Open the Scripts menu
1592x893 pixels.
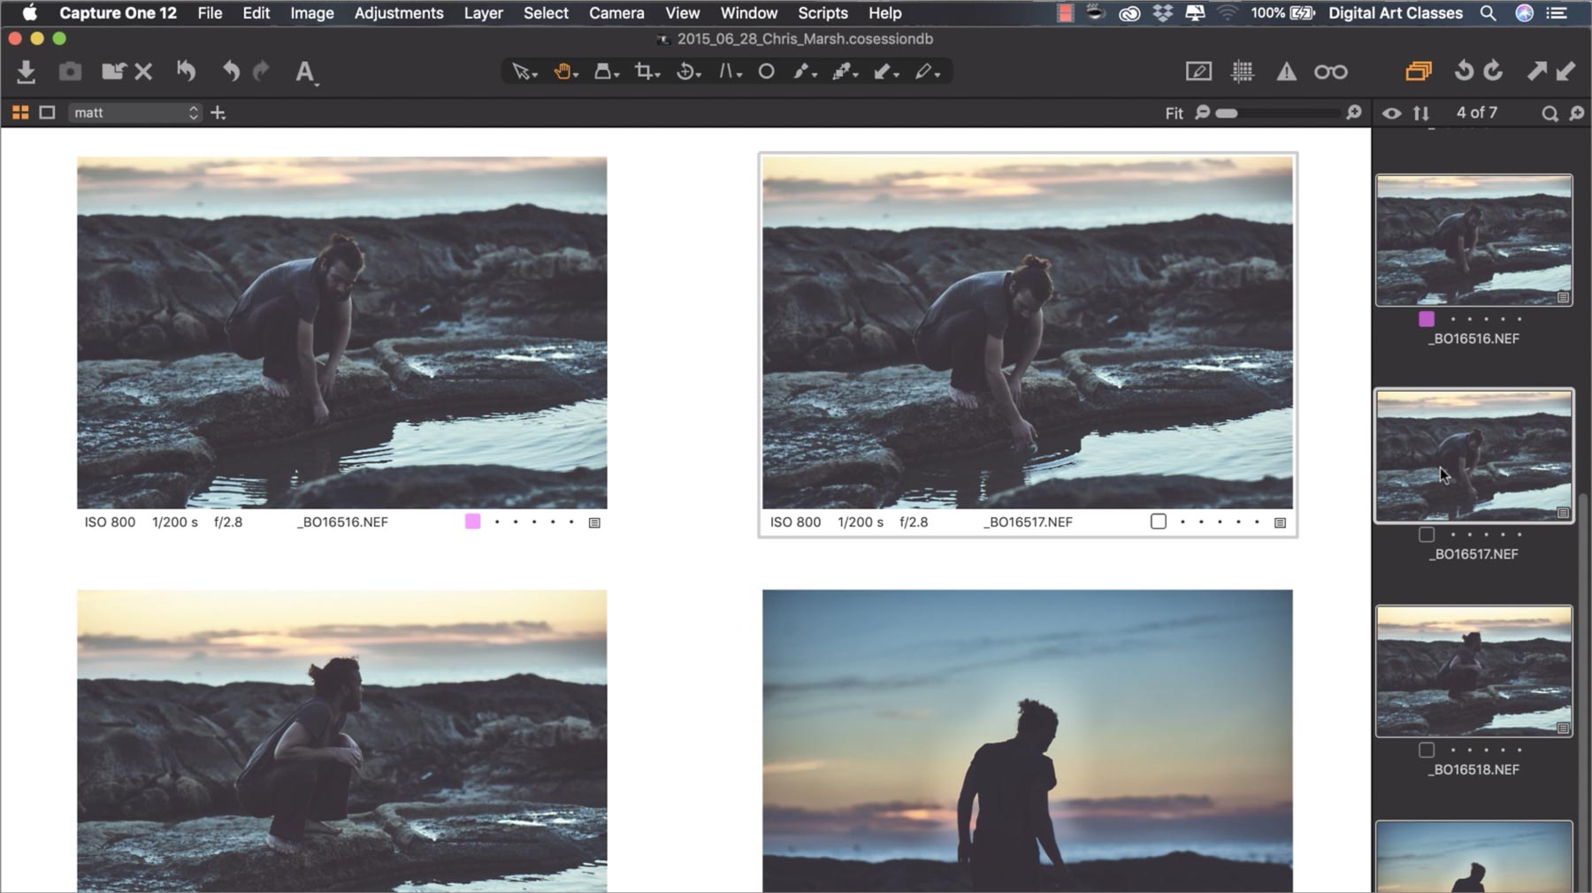(x=823, y=13)
